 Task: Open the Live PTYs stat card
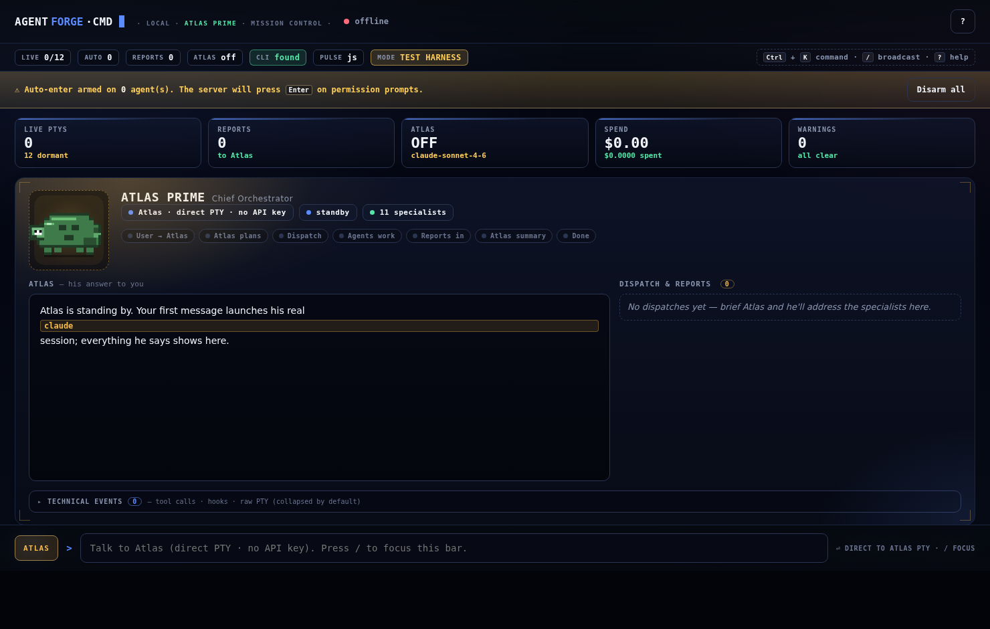point(108,143)
